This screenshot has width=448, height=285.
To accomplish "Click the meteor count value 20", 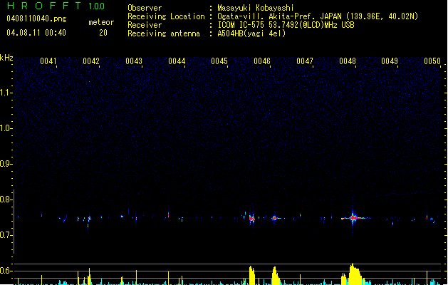I will tap(103, 33).
